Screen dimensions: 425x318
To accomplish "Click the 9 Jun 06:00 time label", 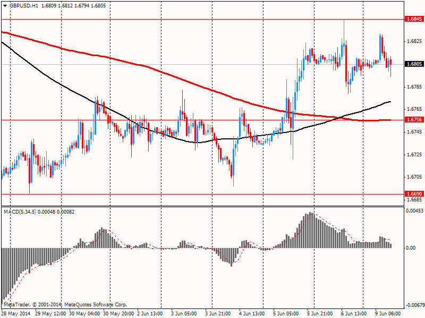I will 388,314.
